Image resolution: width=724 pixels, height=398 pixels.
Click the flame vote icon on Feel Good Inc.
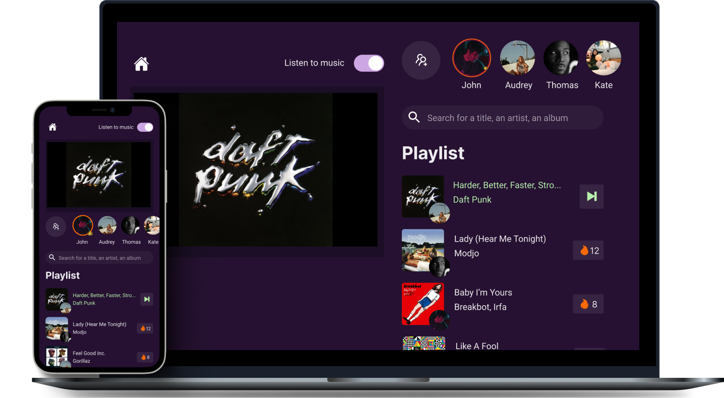point(145,357)
